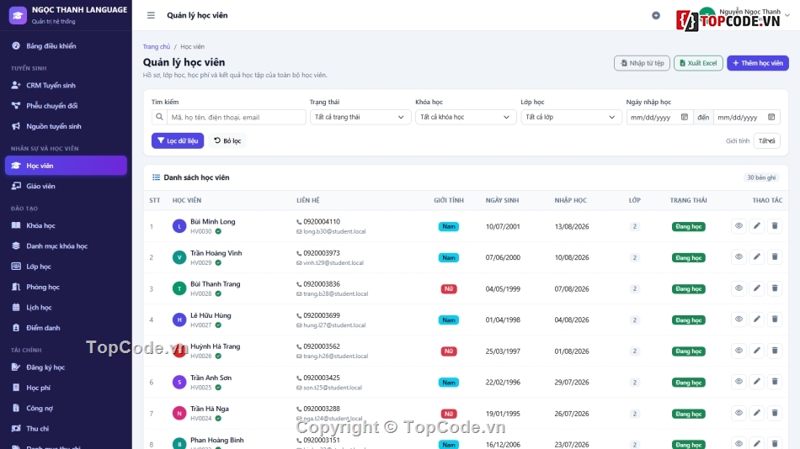
Task: View details of student Bùi Minh Long
Action: [x=739, y=226]
